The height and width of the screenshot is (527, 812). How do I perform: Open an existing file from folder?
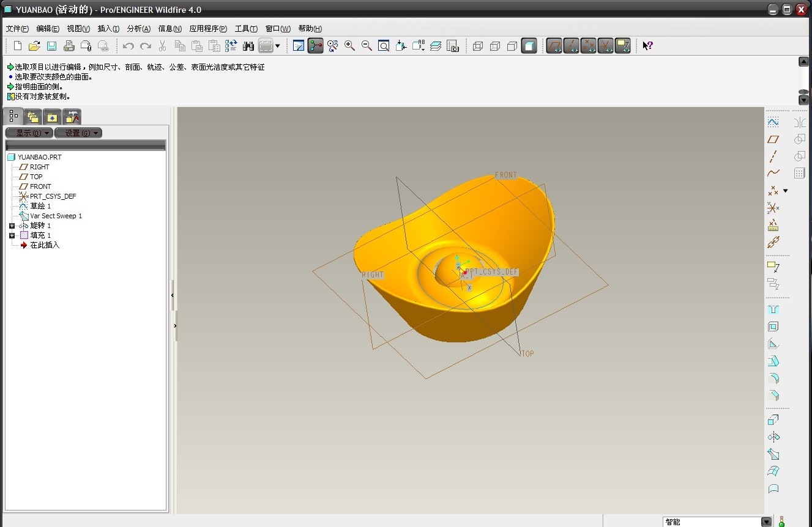(x=34, y=46)
